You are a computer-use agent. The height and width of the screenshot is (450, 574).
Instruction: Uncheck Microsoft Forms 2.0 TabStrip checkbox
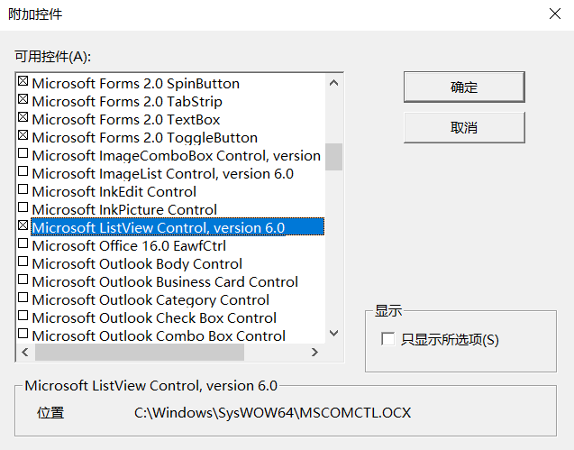click(x=23, y=99)
